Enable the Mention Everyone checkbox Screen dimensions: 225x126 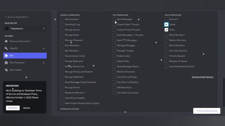pos(114,72)
